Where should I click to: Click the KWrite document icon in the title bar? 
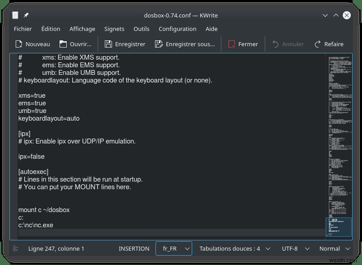[x=15, y=15]
